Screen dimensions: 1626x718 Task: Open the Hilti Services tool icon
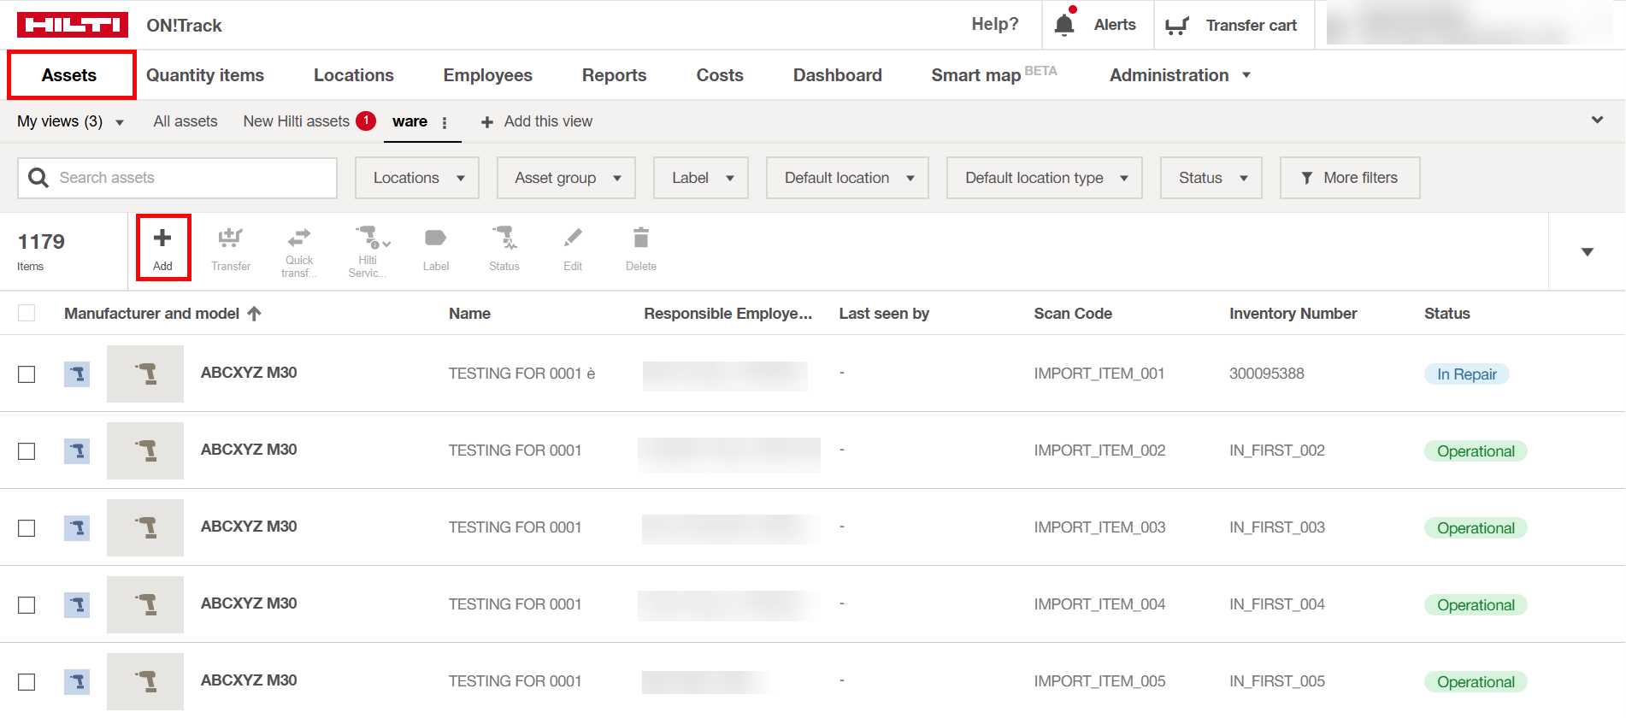[369, 237]
